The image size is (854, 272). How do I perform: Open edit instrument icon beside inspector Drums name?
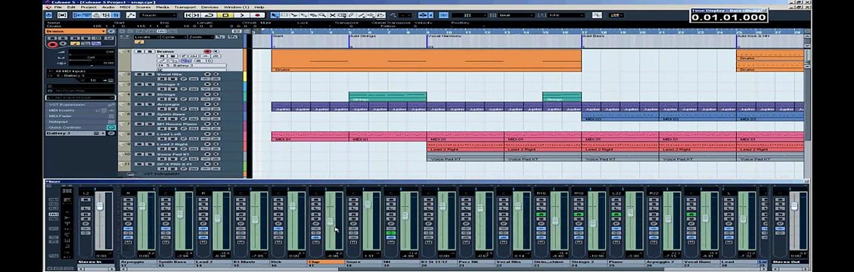point(111,31)
